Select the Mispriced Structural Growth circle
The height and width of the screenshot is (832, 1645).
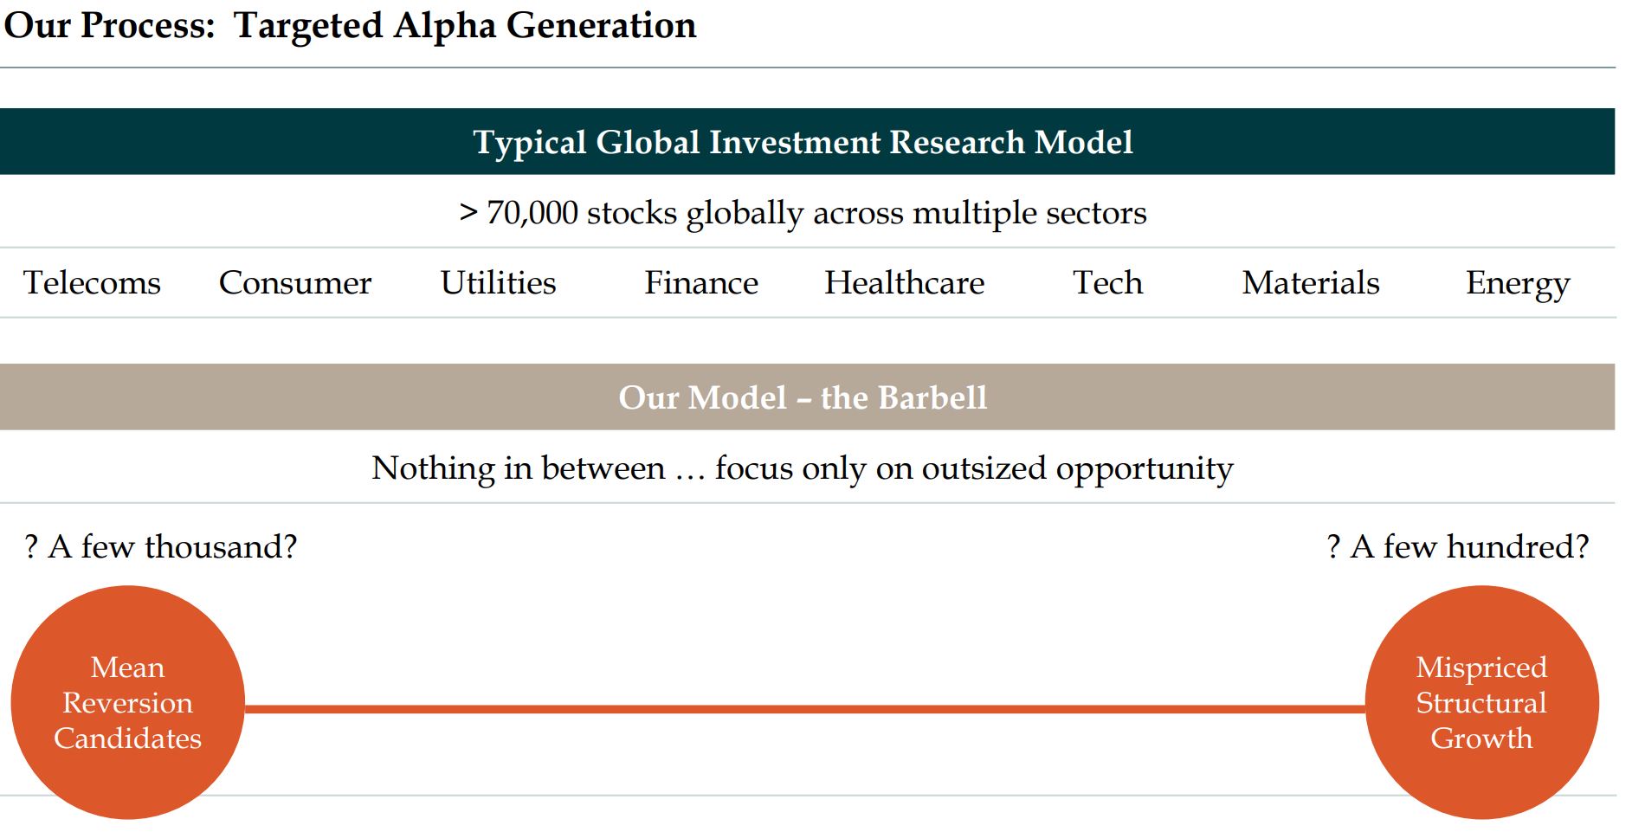pos(1481,702)
